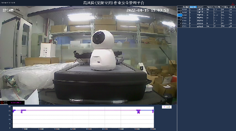Click the first column header of device table
236x131 pixels.
[x=185, y=7]
